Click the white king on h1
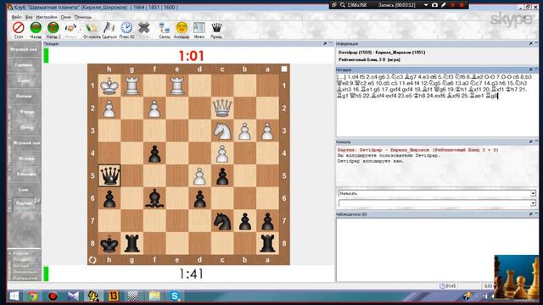The image size is (543, 305). (109, 86)
